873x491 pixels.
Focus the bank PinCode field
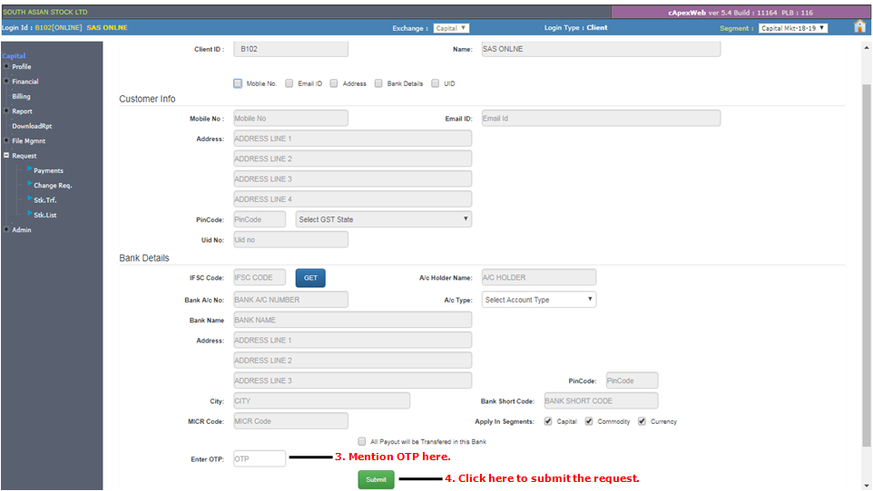(632, 380)
